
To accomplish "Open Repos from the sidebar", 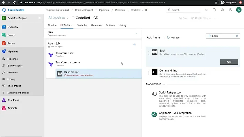I will click(x=11, y=43).
